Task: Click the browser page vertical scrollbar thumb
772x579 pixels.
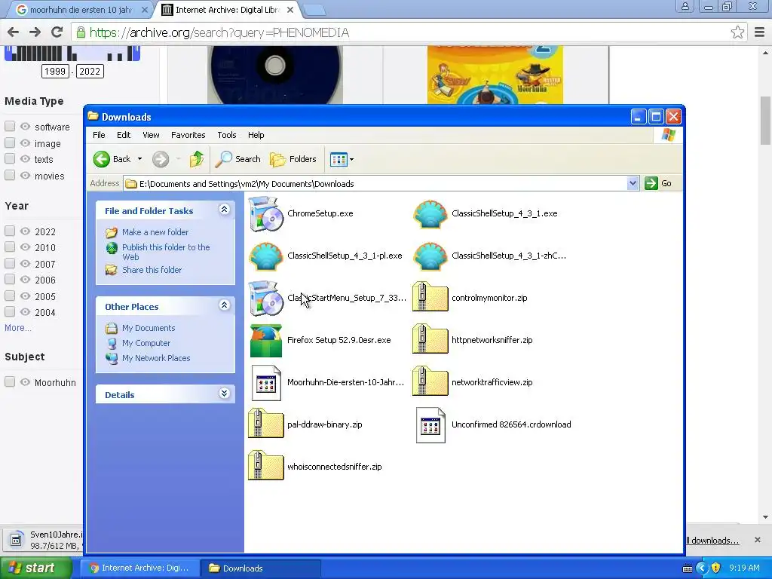Action: [765, 121]
